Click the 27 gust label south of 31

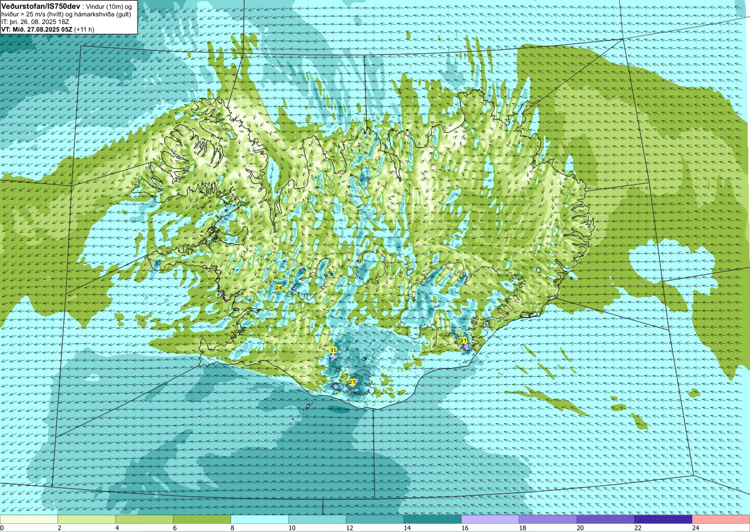[x=352, y=382]
